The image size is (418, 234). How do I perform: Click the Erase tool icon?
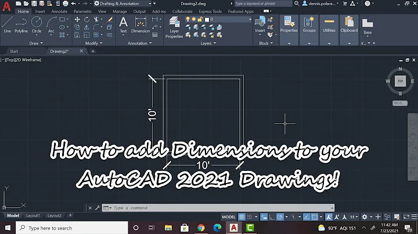coord(110,20)
